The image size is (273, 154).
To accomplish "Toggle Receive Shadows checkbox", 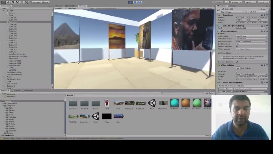I will tap(237, 47).
